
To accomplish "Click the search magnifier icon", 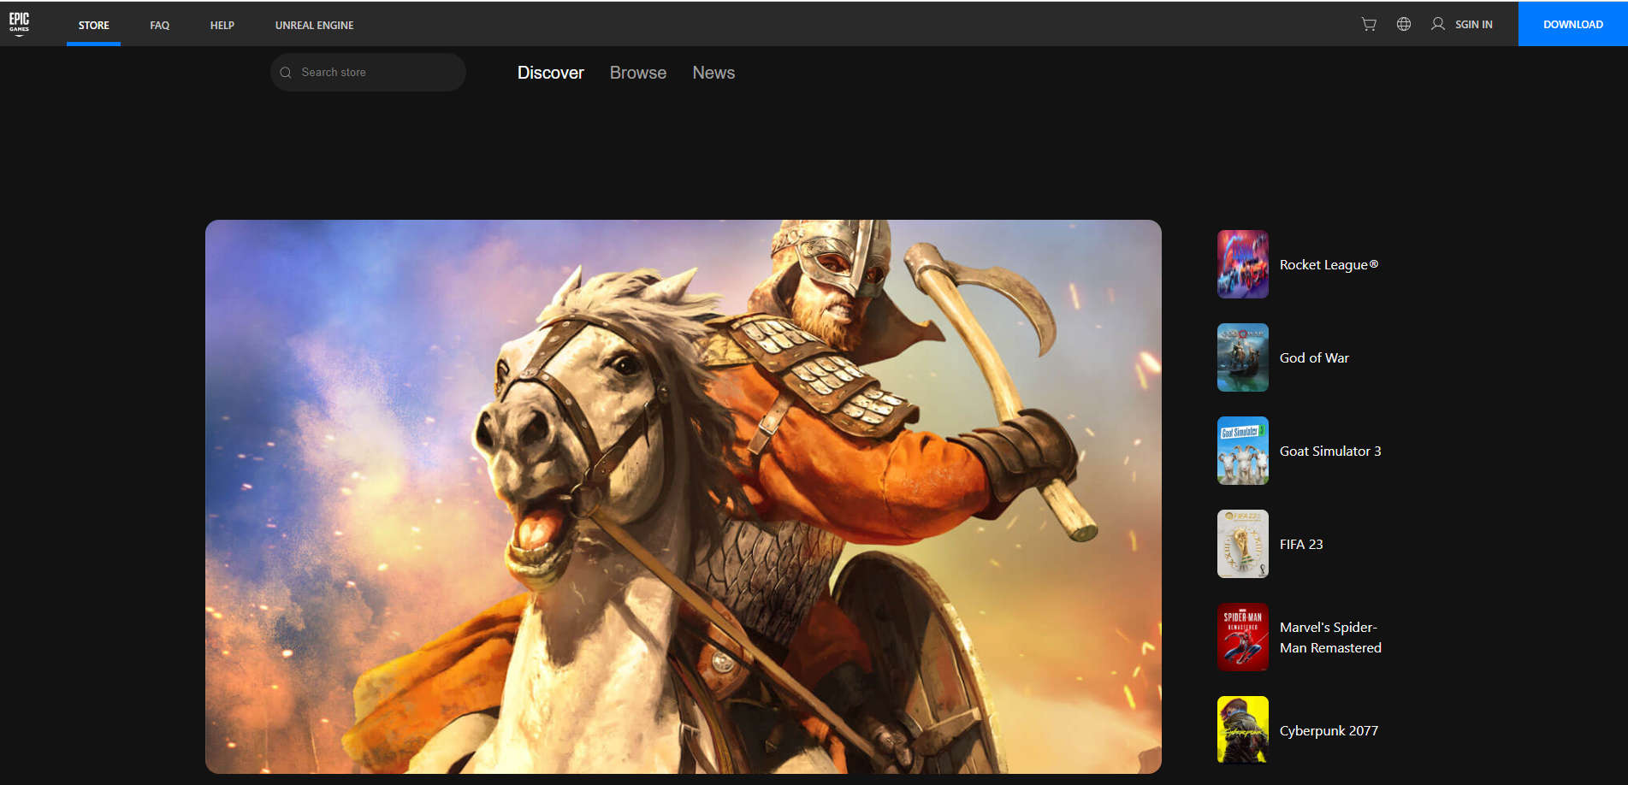I will click(x=286, y=73).
